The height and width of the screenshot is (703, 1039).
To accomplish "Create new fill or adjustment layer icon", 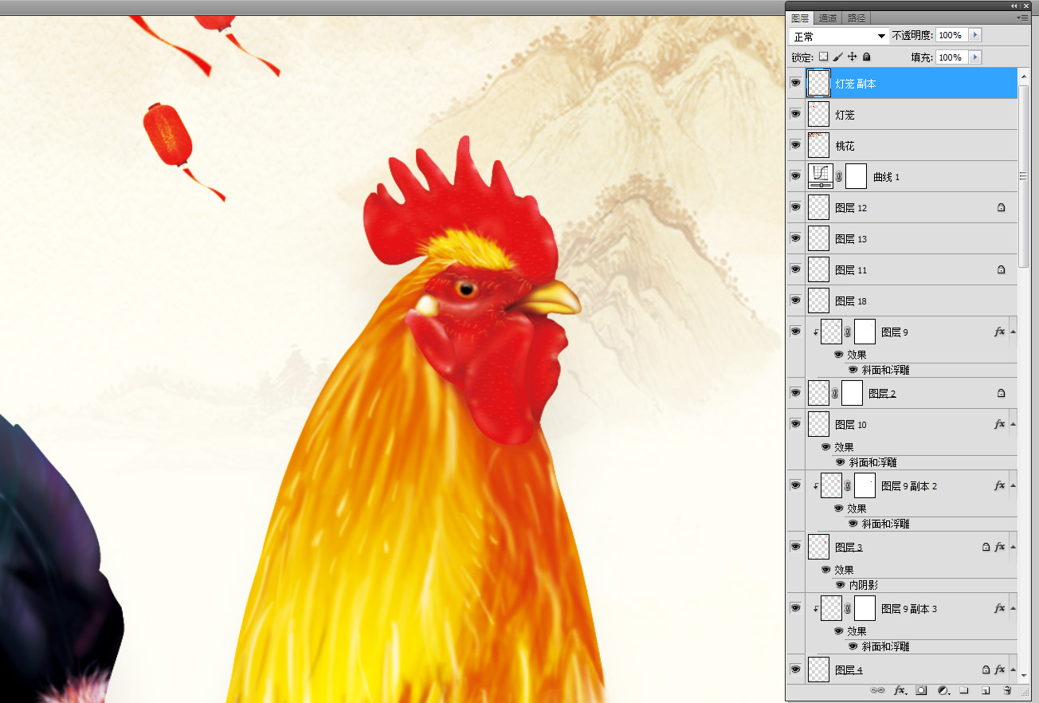I will [943, 690].
